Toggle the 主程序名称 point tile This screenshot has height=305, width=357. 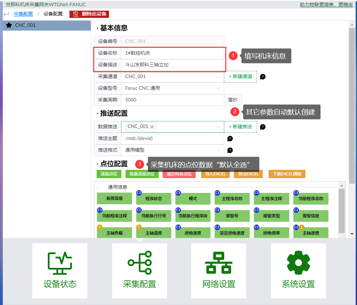coord(232,199)
